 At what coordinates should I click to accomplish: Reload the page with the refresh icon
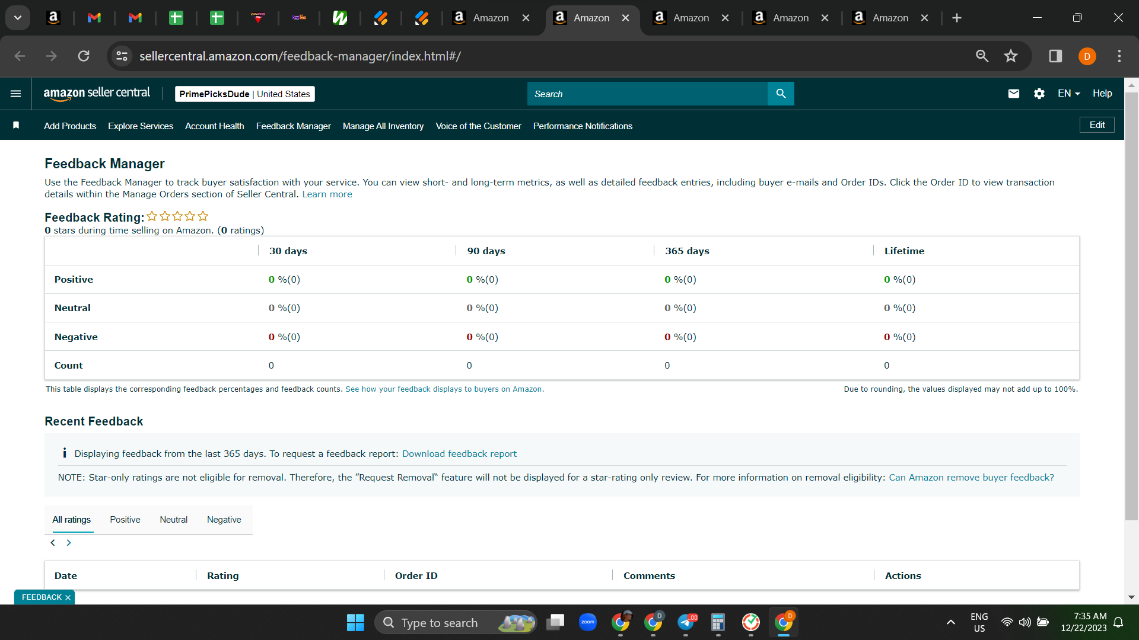coord(84,56)
